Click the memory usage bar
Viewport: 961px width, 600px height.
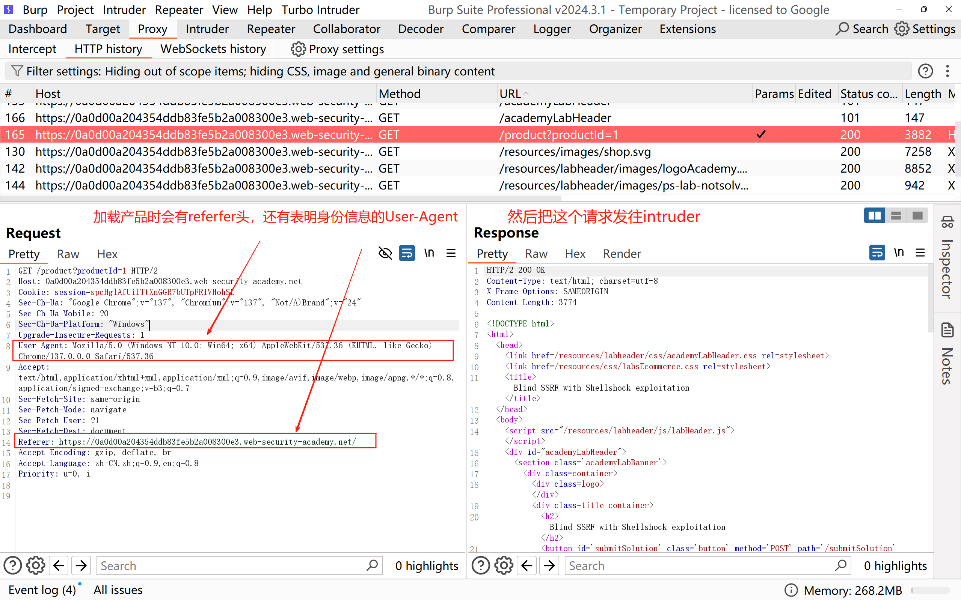930,590
